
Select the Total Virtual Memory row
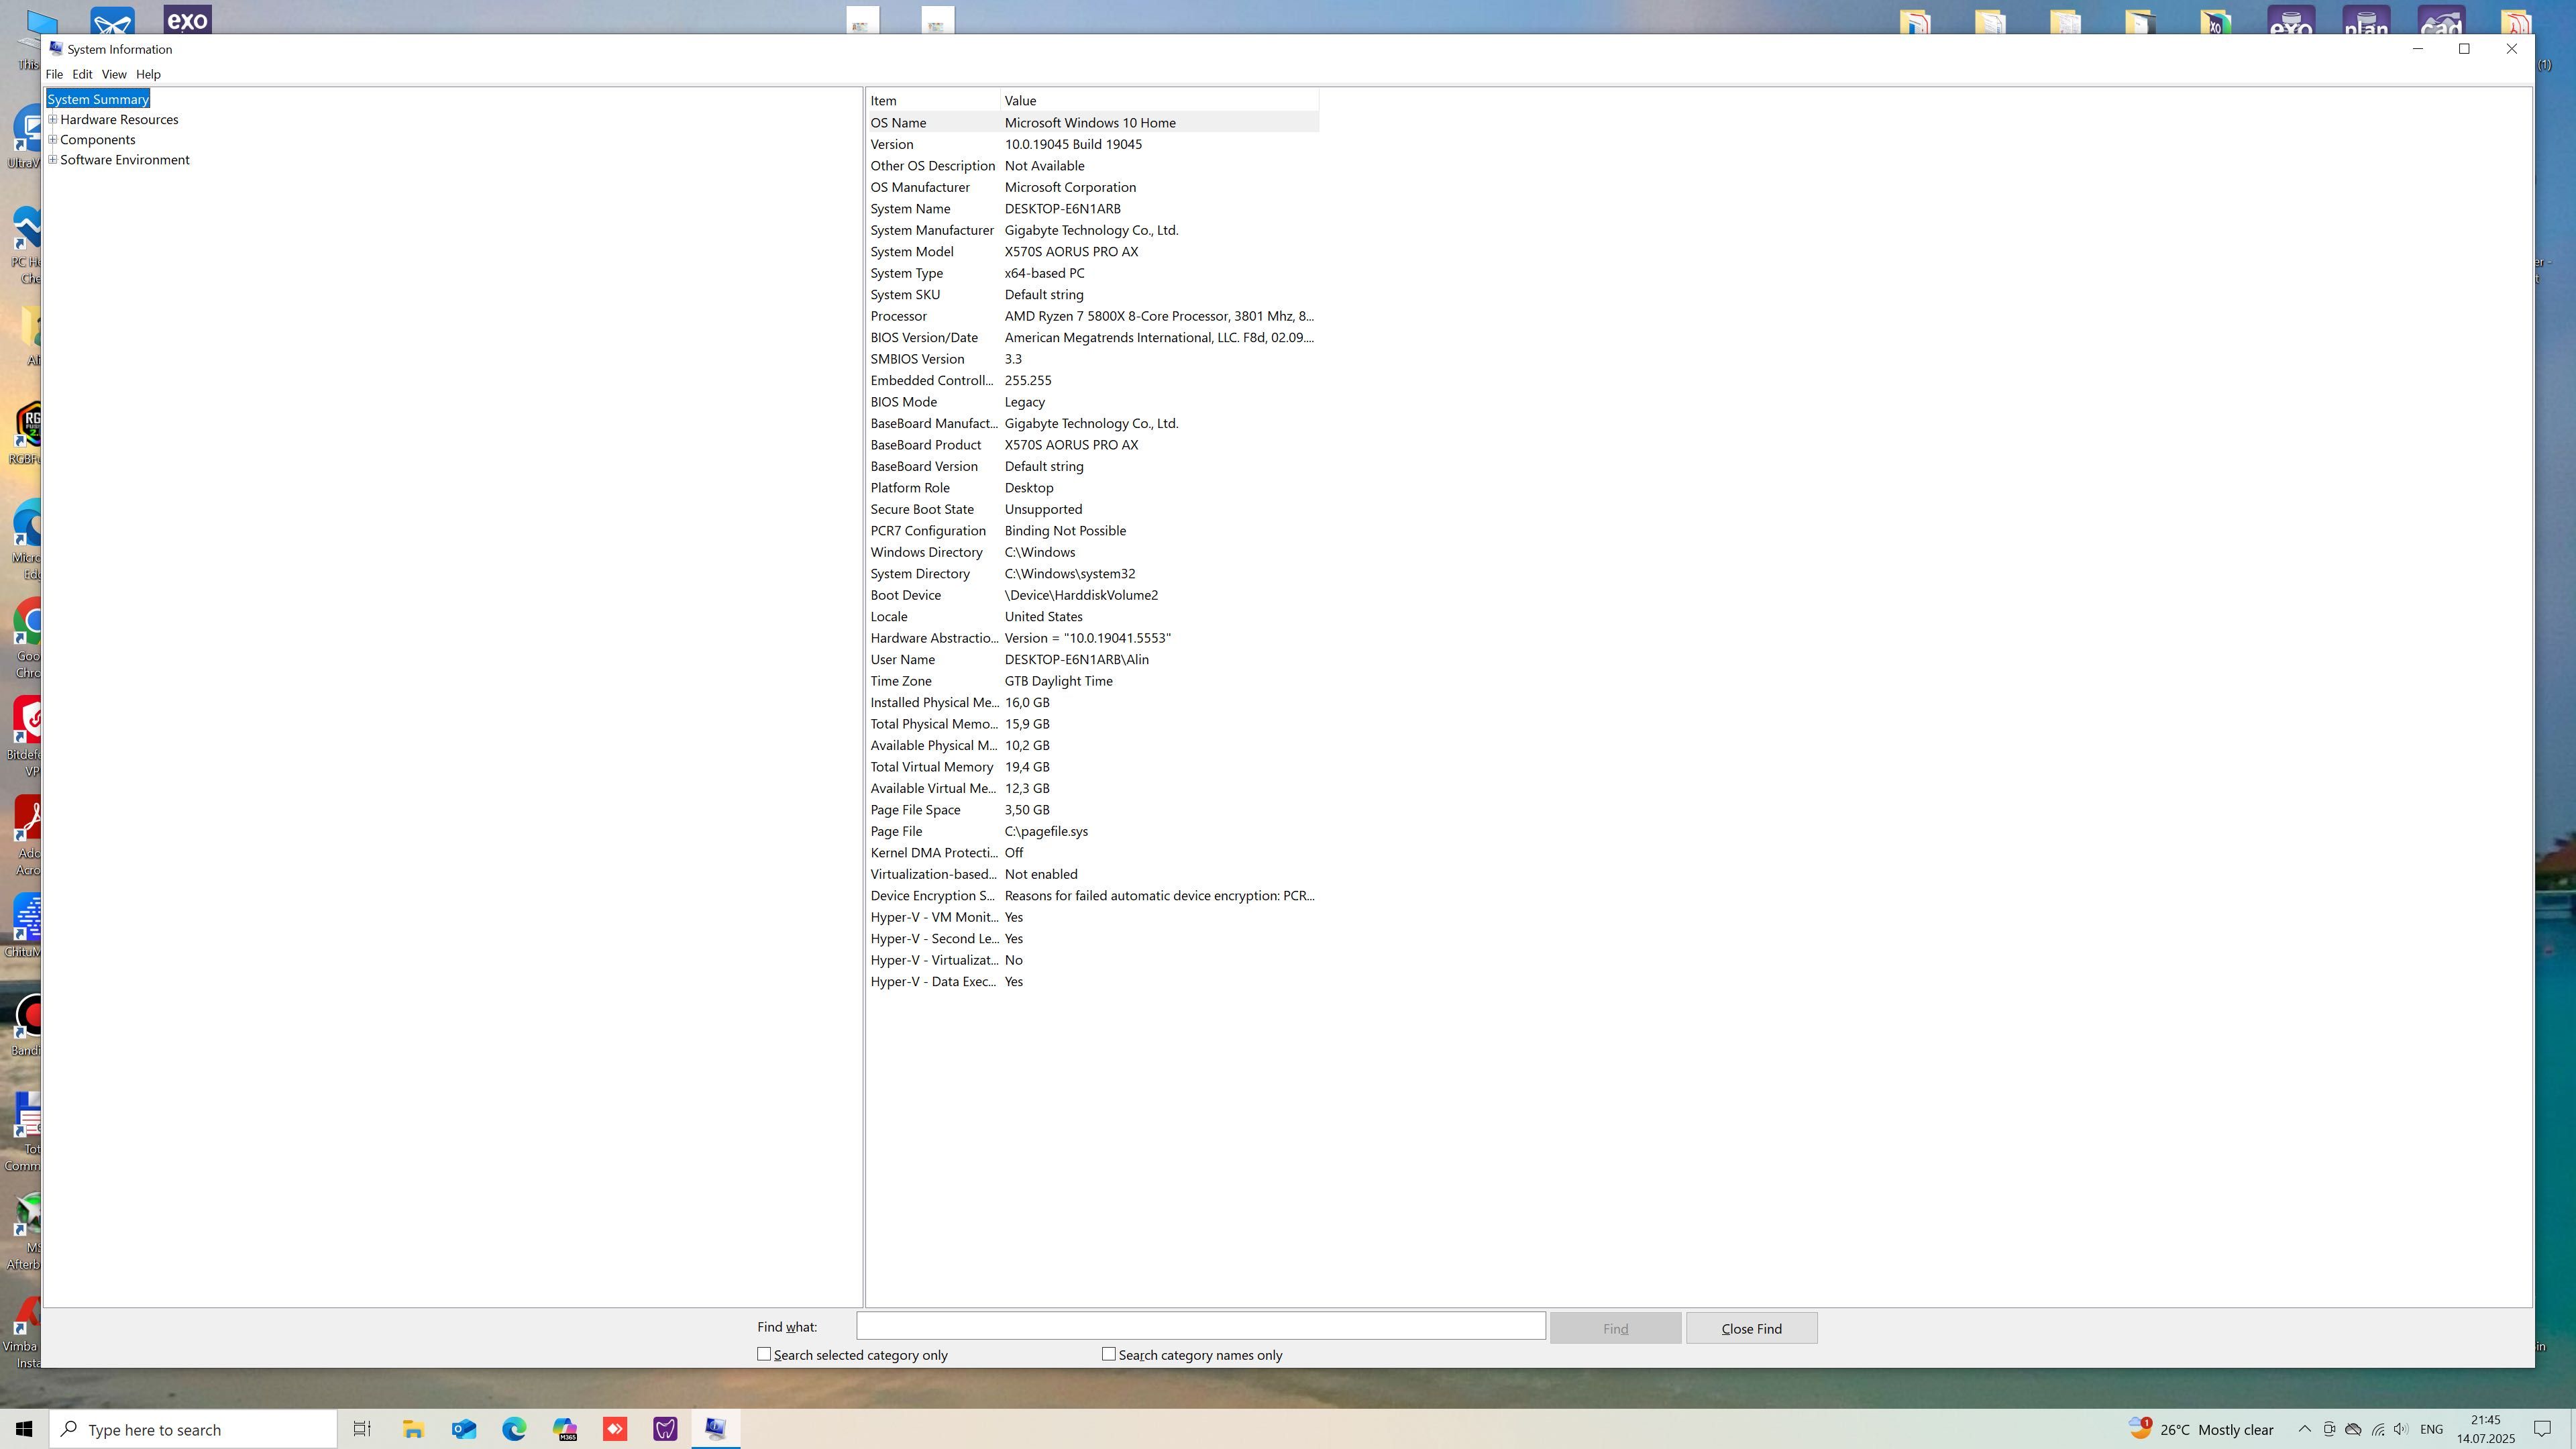click(1093, 767)
